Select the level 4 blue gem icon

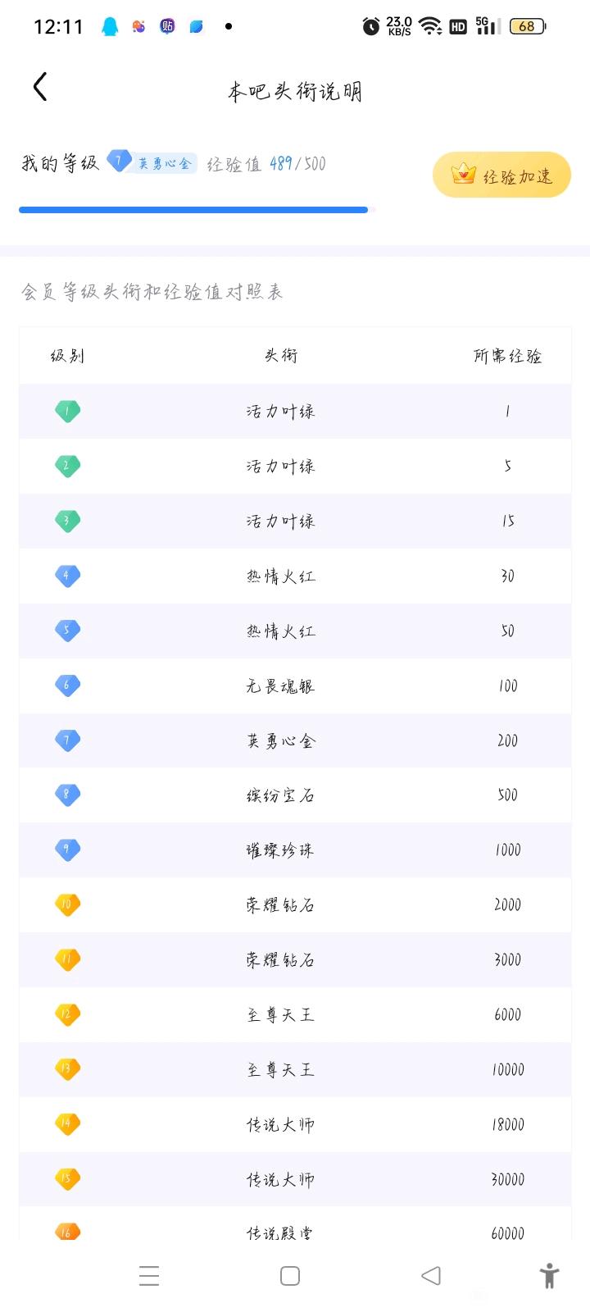tap(67, 576)
